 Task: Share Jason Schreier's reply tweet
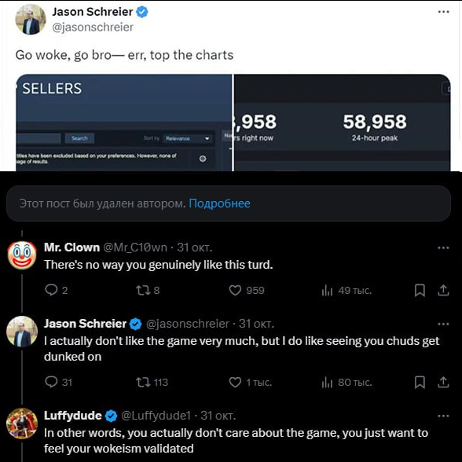click(x=443, y=382)
